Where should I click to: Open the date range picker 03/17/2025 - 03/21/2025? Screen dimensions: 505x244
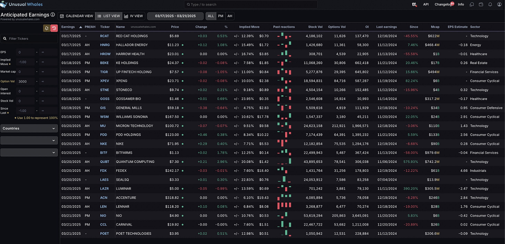pos(175,16)
